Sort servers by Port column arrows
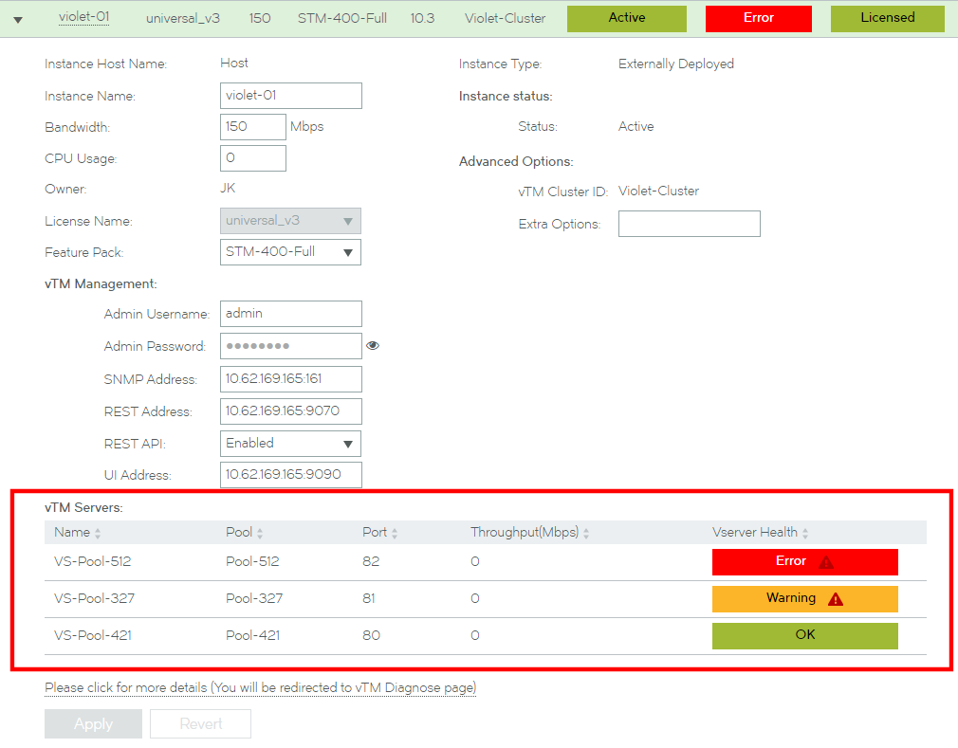Viewport: 958px width, 748px height. [395, 534]
